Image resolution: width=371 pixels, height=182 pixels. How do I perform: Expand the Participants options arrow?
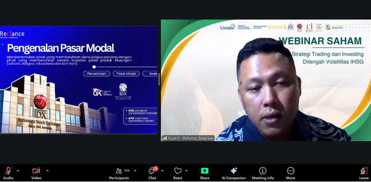135,170
